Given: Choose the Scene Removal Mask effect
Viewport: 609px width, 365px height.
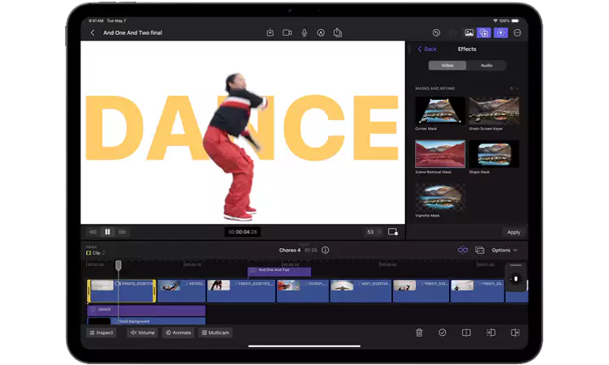Looking at the screenshot, I should pos(439,153).
